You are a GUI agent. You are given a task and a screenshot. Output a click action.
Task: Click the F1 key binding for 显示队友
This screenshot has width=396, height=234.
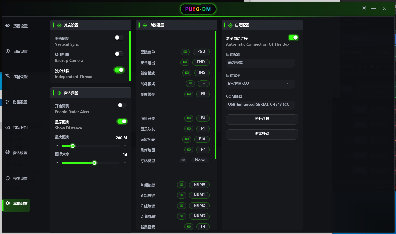point(203,129)
